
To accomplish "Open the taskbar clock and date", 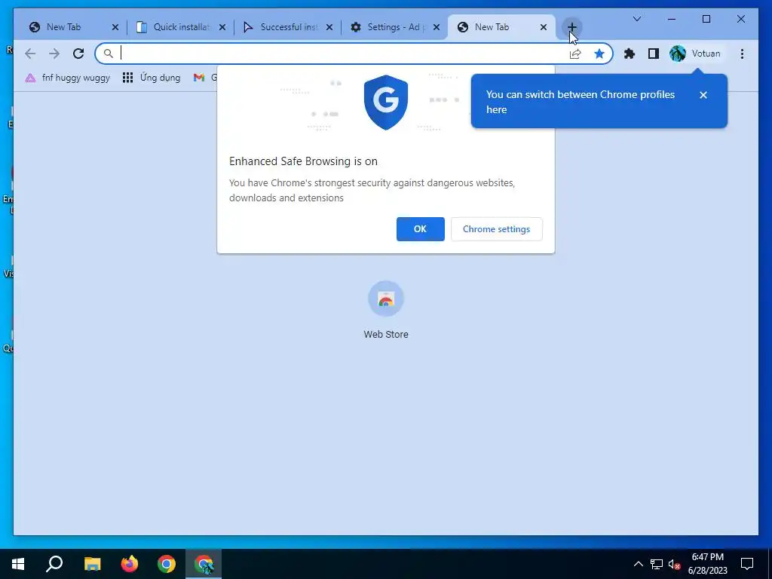I will click(x=707, y=564).
